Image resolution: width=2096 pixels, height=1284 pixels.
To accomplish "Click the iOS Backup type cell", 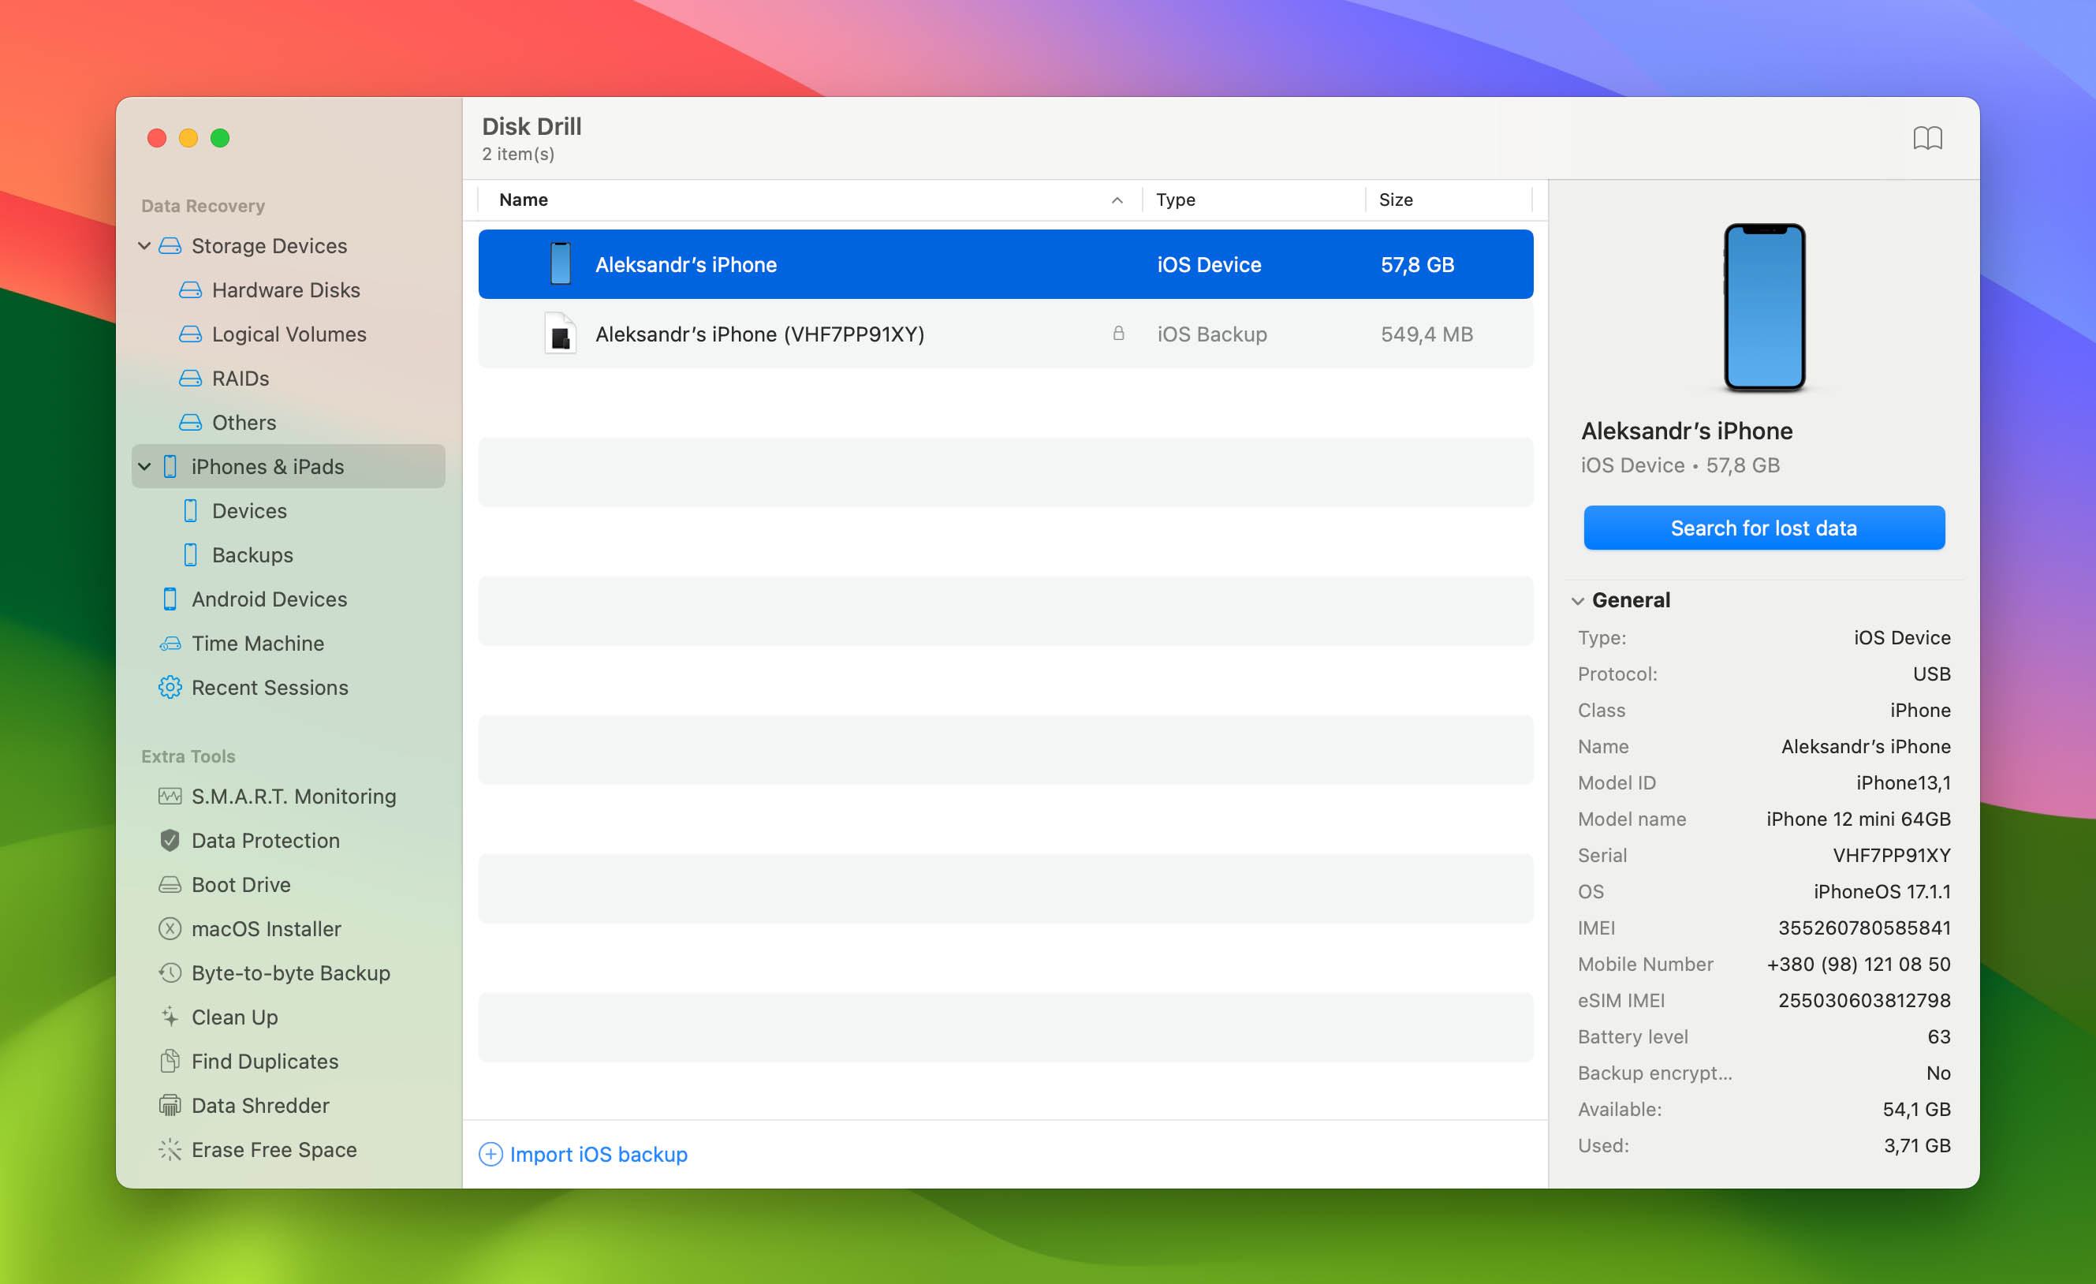I will tap(1211, 334).
